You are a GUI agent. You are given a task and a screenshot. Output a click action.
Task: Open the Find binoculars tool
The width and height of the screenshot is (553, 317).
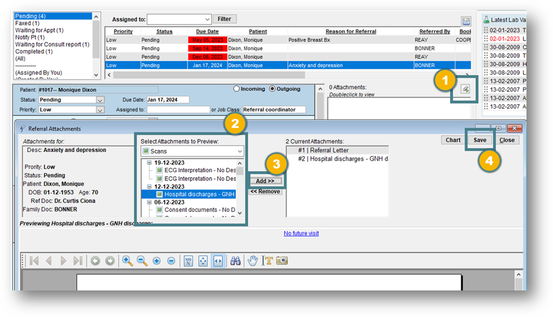(235, 260)
